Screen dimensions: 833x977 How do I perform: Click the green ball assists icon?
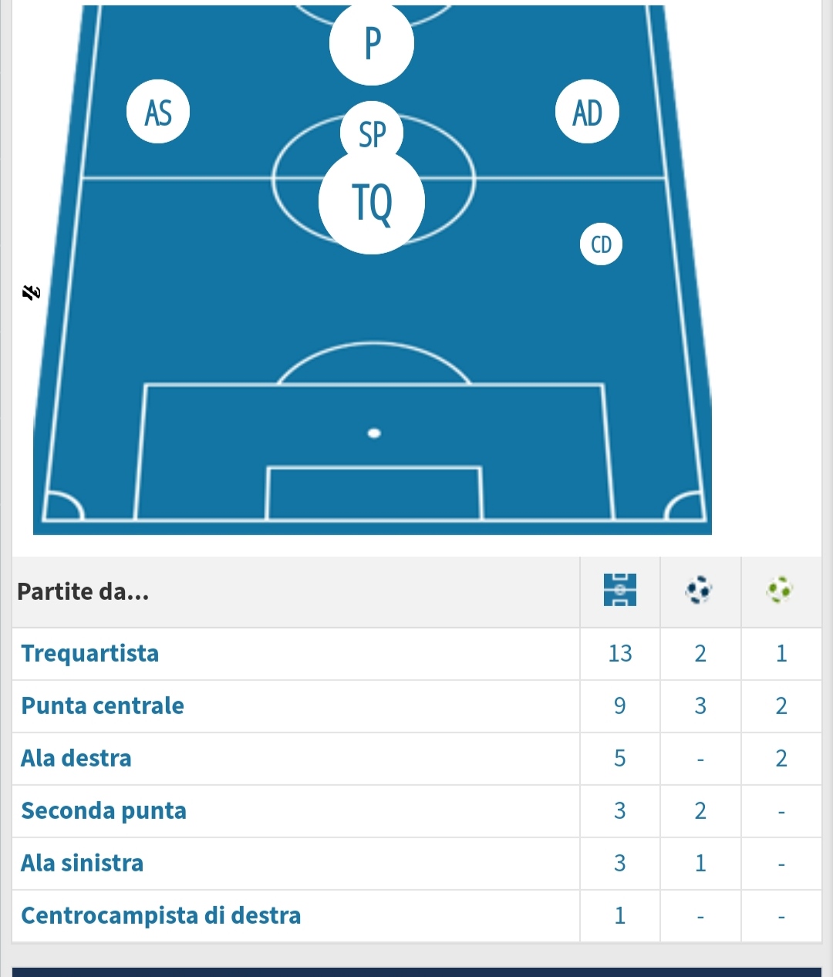click(780, 591)
